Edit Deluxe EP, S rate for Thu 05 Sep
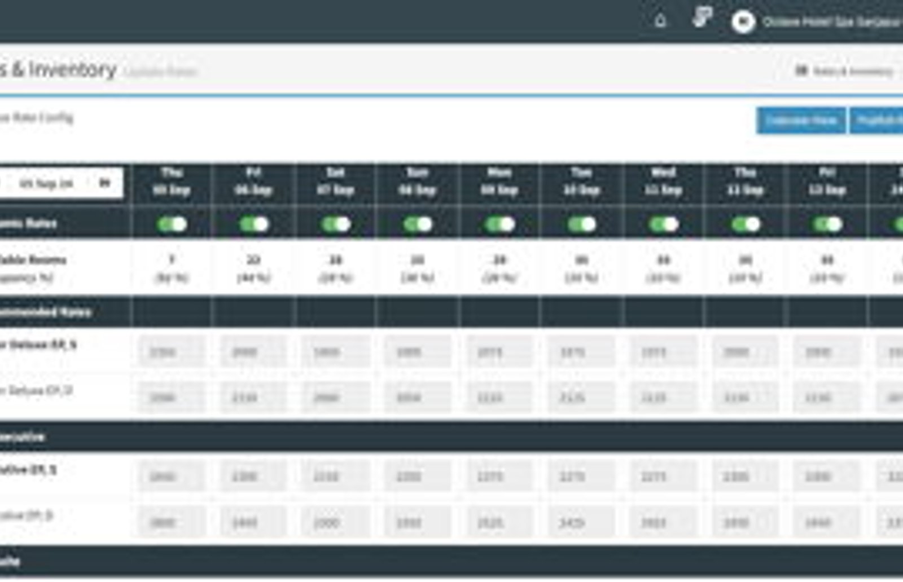The image size is (903, 582). point(172,352)
